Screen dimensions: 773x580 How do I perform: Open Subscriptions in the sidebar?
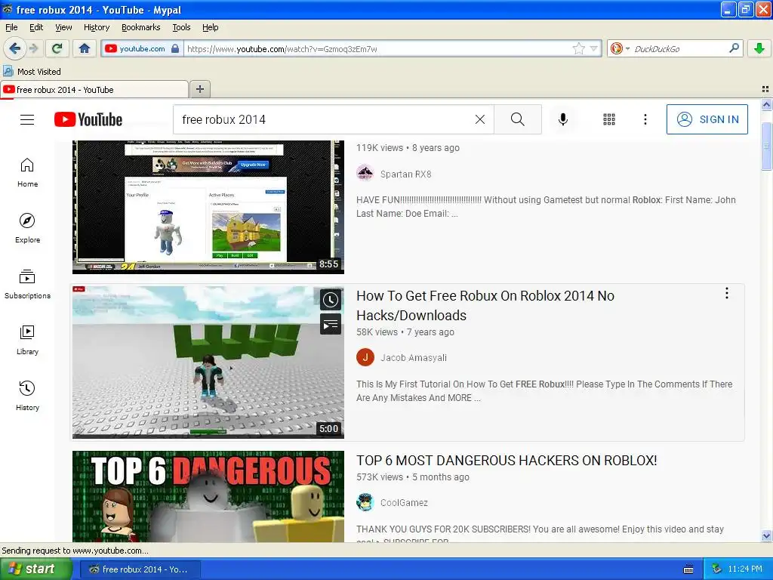tap(27, 285)
